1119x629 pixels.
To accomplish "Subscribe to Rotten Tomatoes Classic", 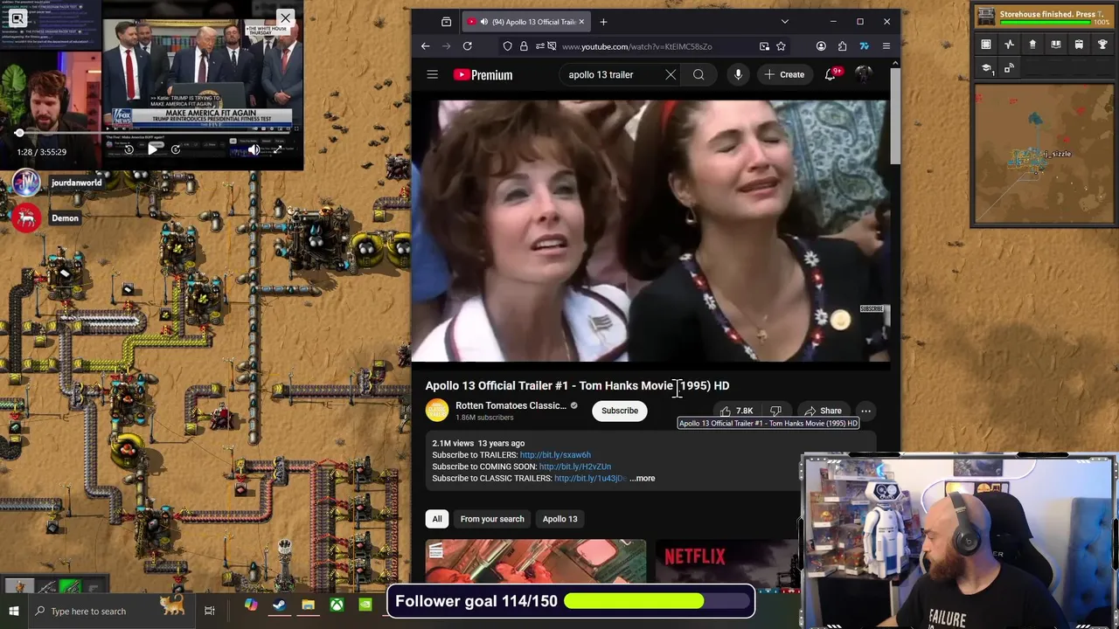I will 620,411.
